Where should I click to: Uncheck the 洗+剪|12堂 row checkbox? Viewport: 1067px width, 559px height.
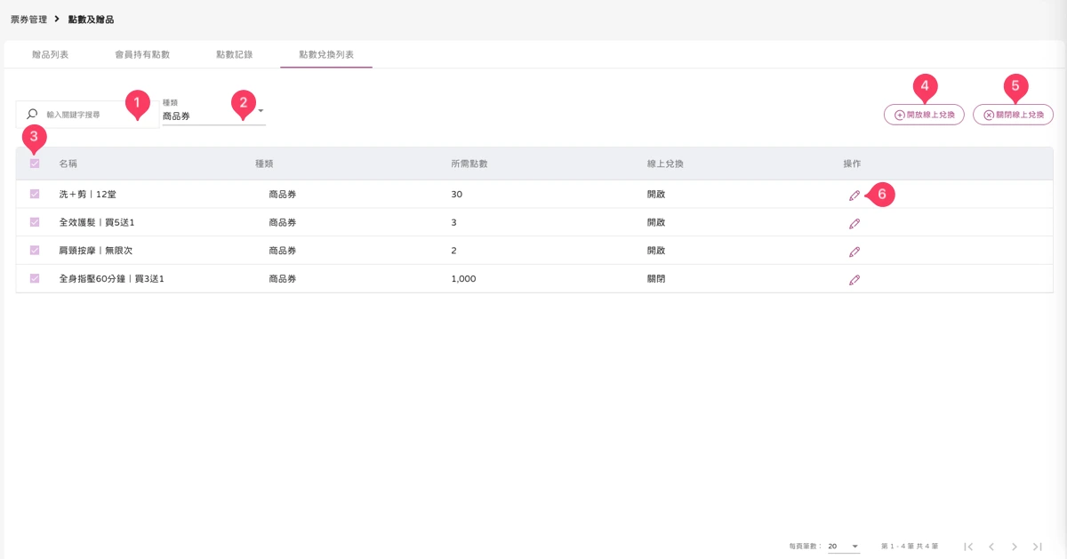(35, 194)
